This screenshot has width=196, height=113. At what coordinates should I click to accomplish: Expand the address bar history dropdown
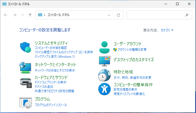[x=109, y=15]
